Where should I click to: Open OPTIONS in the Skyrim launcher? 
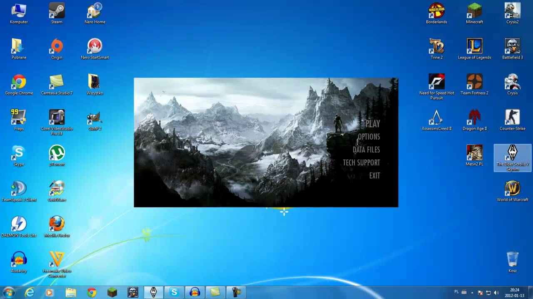(x=369, y=137)
